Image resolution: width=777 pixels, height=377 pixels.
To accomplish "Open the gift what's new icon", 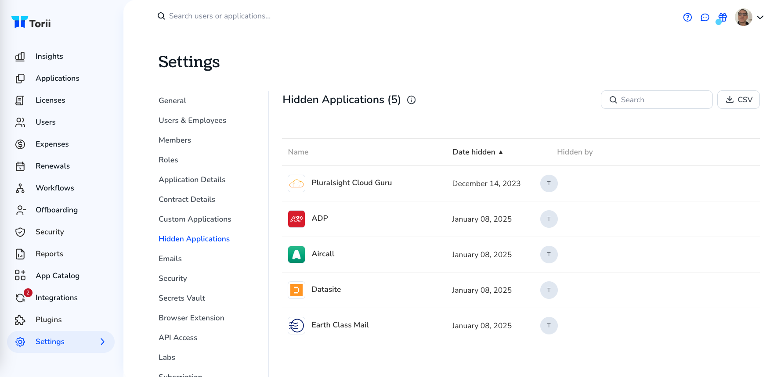I will (x=723, y=18).
